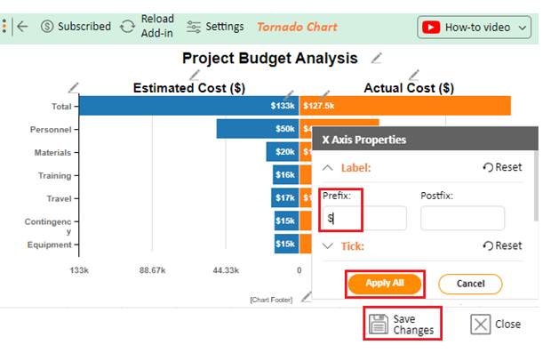Select the blue Total bar $133k
Screen dimensions: 543x353
pos(188,106)
